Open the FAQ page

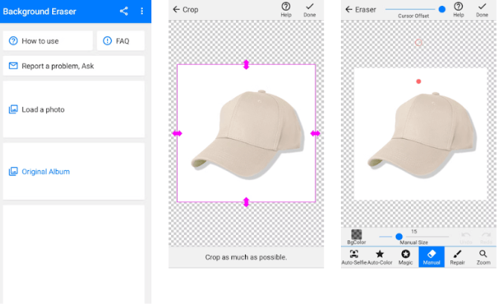pyautogui.click(x=121, y=41)
